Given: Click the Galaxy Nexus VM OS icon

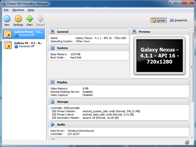Looking at the screenshot, I should click(8, 34).
